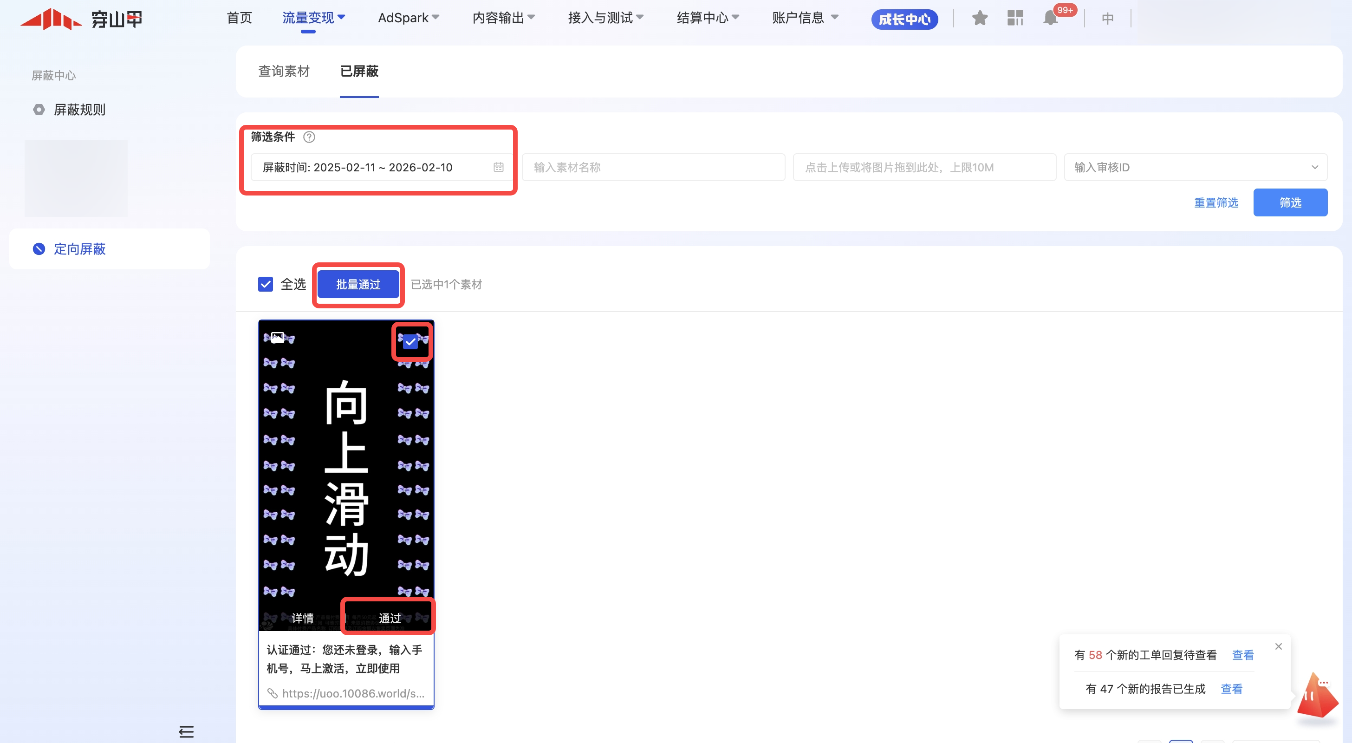The height and width of the screenshot is (743, 1352).
Task: Click the 批量通过 button
Action: point(358,285)
